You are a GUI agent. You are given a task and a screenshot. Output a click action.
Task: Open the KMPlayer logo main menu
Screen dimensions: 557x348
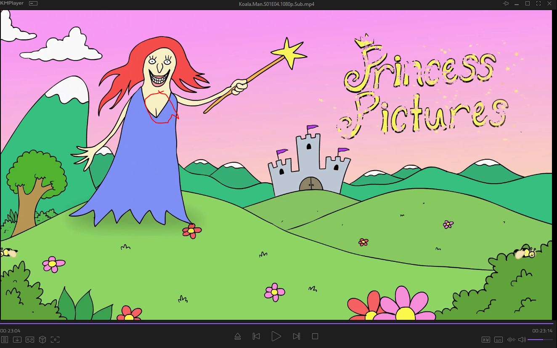[12, 3]
